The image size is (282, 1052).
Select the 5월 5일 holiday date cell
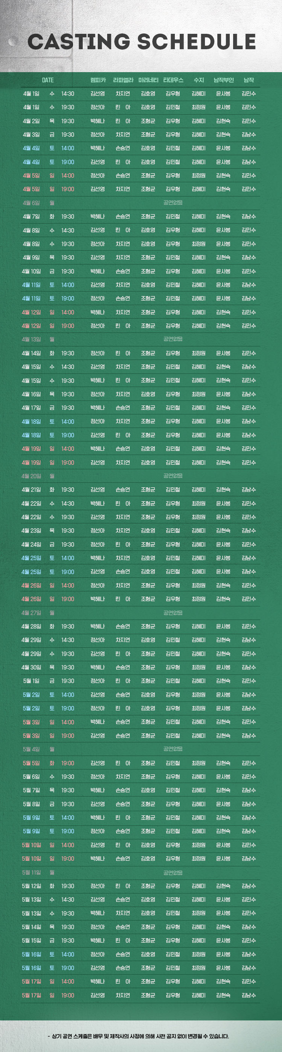(x=31, y=763)
